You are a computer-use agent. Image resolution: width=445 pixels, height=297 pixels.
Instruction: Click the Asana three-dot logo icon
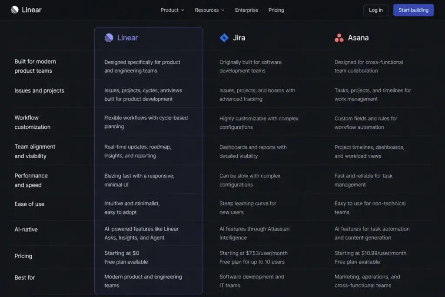(339, 38)
